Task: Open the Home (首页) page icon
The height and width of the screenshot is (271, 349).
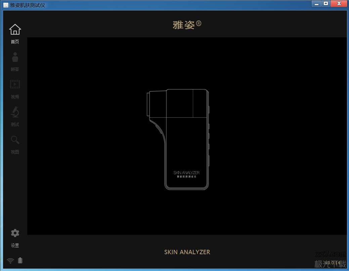Action: (x=15, y=29)
